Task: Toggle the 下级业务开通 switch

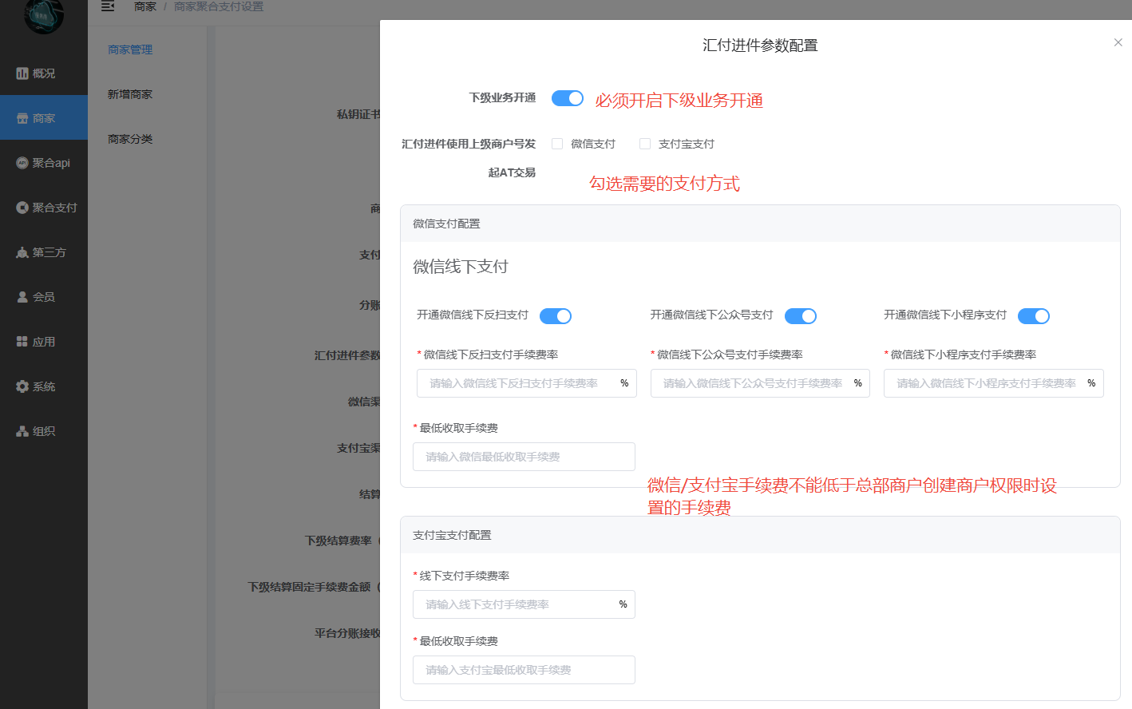Action: [568, 98]
